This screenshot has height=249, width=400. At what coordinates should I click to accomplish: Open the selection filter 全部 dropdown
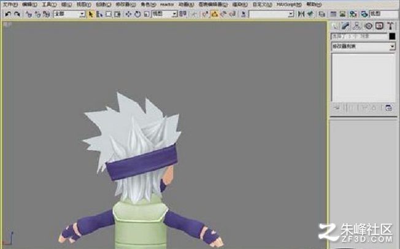click(69, 13)
